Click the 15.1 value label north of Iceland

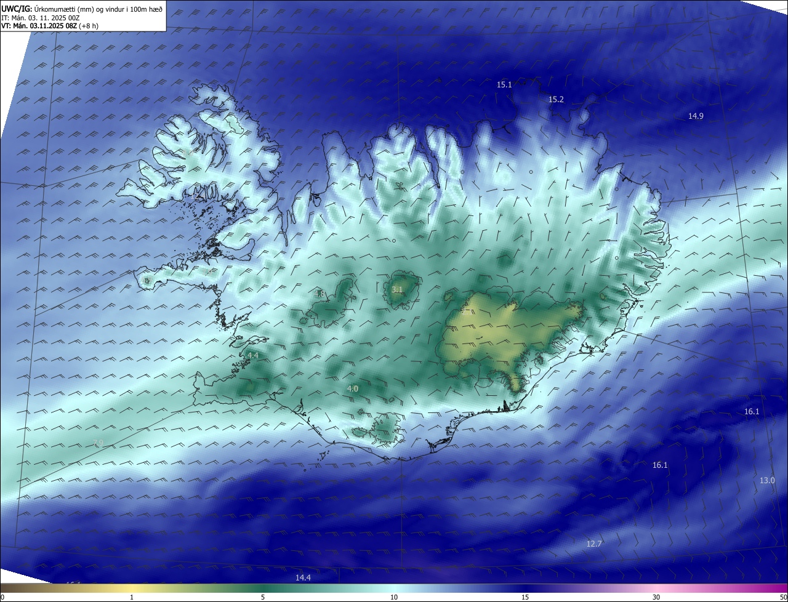click(x=504, y=84)
